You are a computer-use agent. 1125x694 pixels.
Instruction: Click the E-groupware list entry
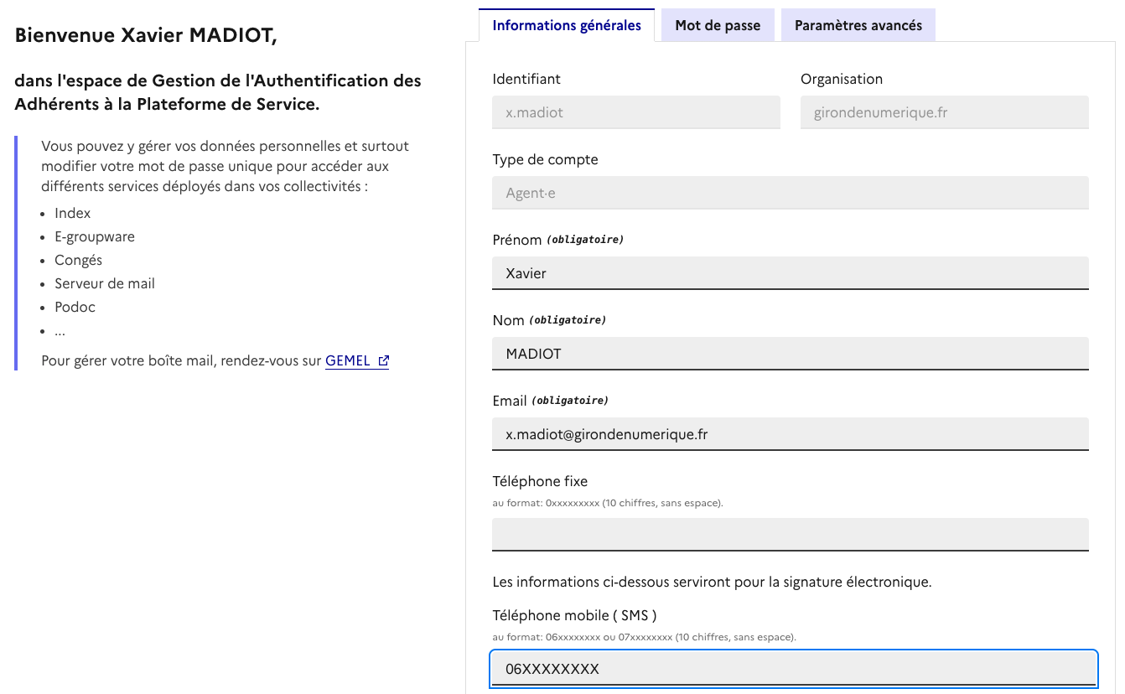point(95,236)
